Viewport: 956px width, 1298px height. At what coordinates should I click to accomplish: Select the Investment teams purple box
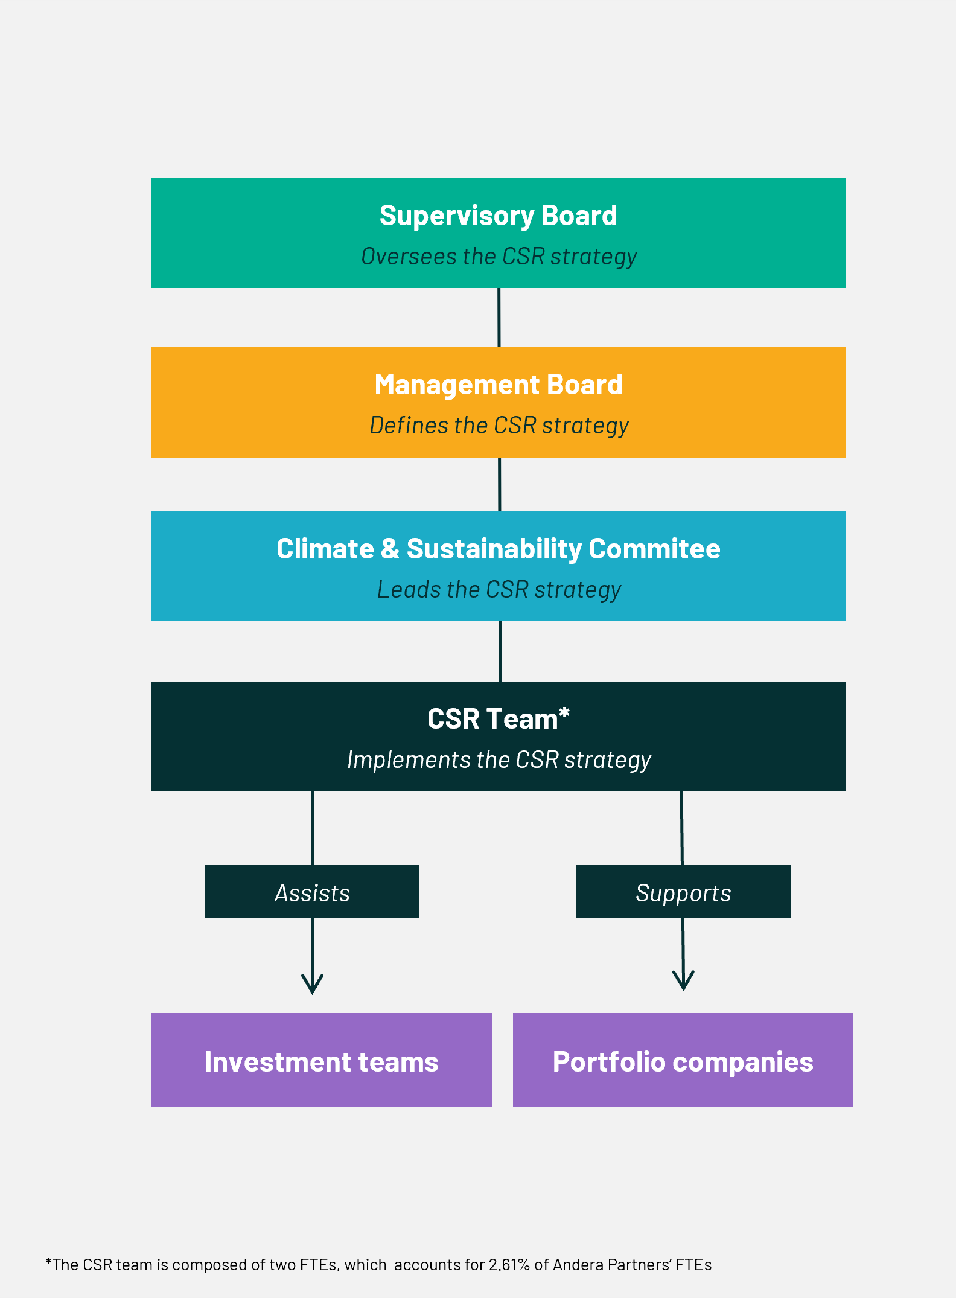(322, 1060)
